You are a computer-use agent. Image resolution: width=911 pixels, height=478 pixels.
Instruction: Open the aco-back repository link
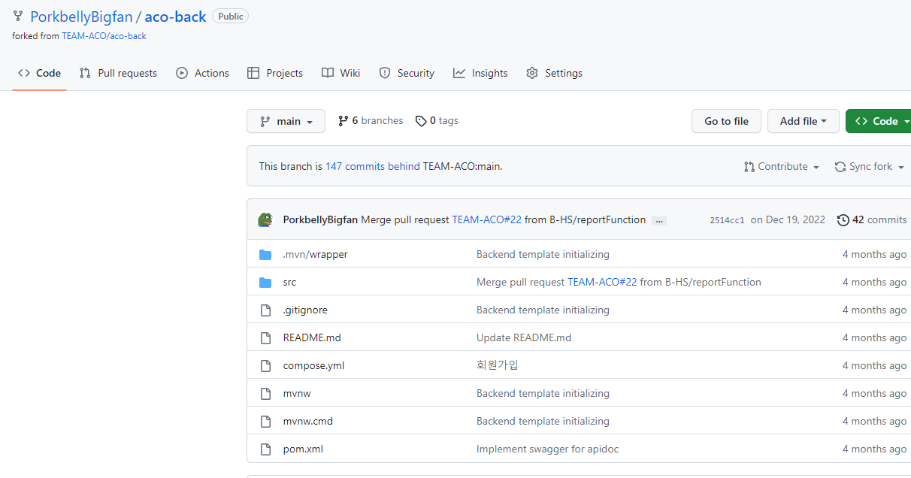coord(175,17)
